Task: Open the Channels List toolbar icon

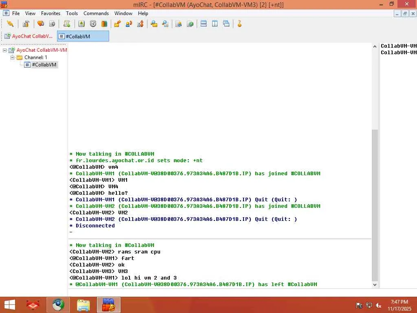Action: click(x=52, y=24)
